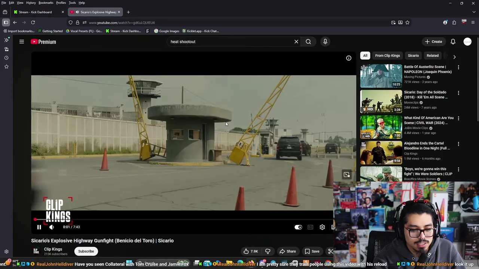
Task: Toggle the autoplay switch in player
Action: coord(298,227)
